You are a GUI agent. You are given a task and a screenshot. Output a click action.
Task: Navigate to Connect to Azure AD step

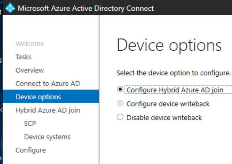48,84
